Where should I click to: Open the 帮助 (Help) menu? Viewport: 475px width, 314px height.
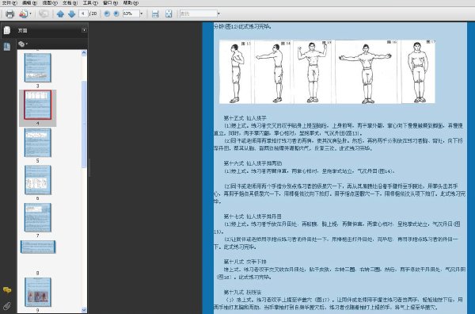(x=131, y=3)
